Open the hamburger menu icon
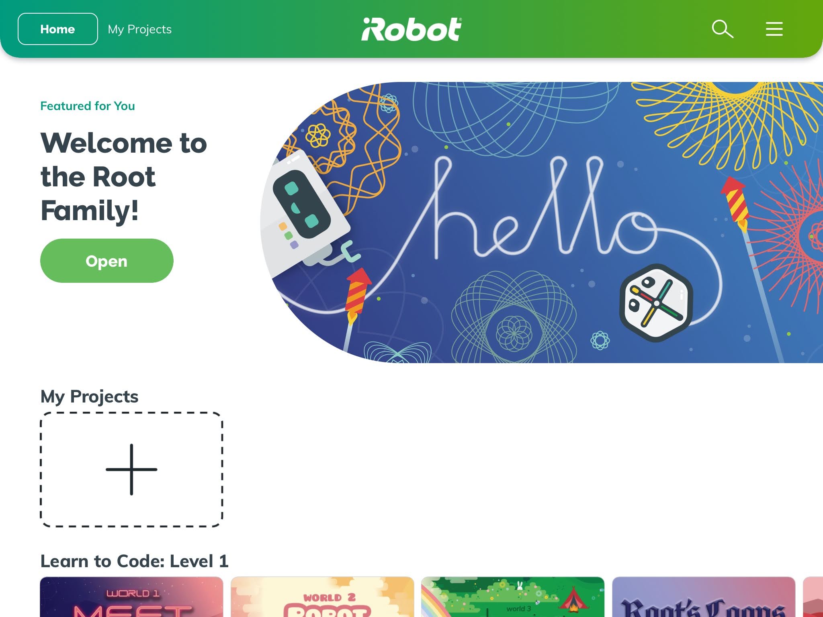Viewport: 823px width, 617px height. [x=774, y=29]
